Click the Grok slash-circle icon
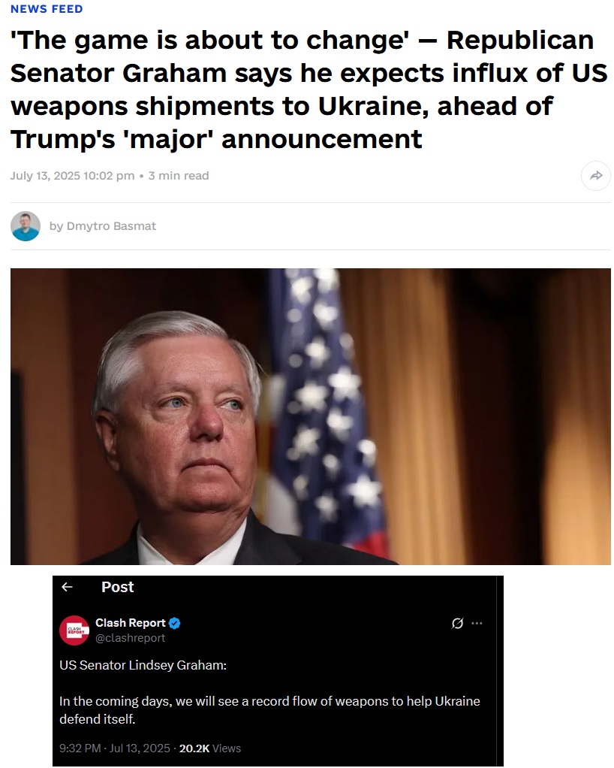The image size is (614, 768). 457,623
